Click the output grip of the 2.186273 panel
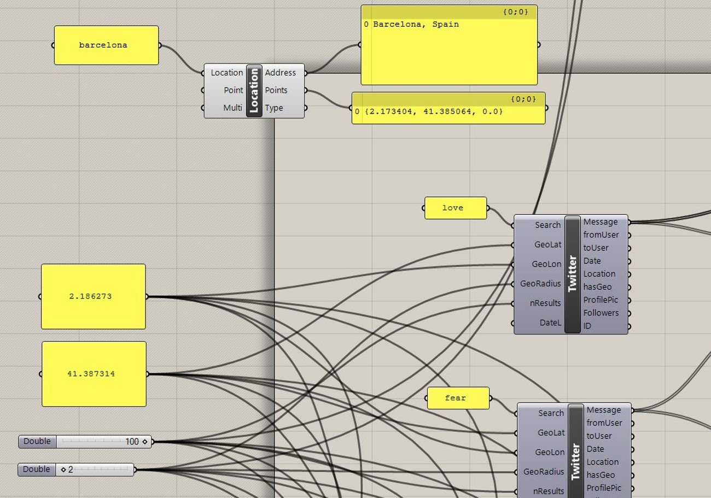 click(147, 297)
